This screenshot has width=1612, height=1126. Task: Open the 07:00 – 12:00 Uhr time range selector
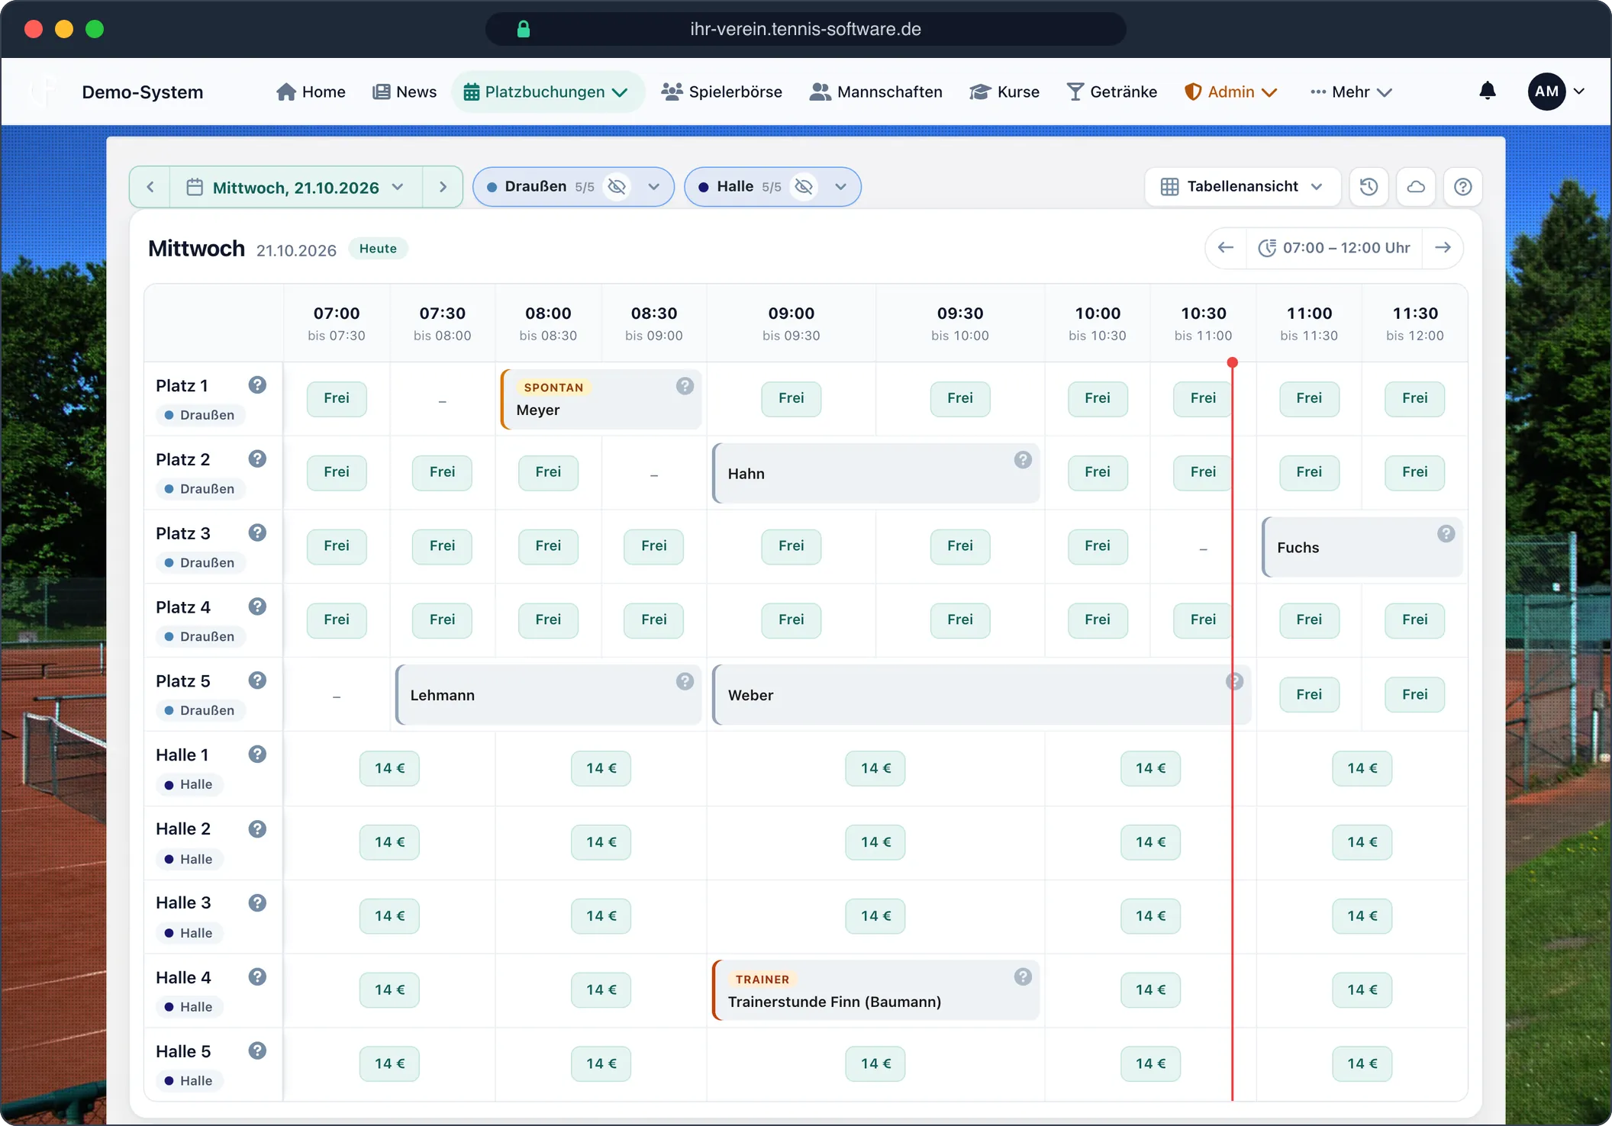[1334, 248]
